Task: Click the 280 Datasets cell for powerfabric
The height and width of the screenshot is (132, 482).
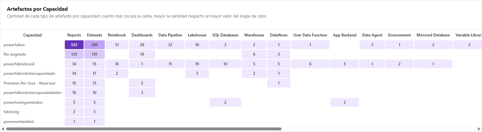Action: [94, 45]
